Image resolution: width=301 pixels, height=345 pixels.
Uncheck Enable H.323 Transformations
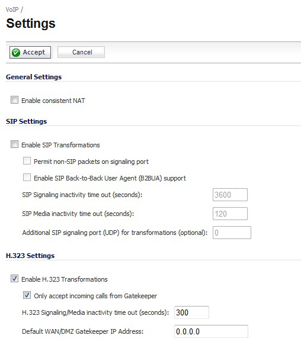[x=15, y=279]
